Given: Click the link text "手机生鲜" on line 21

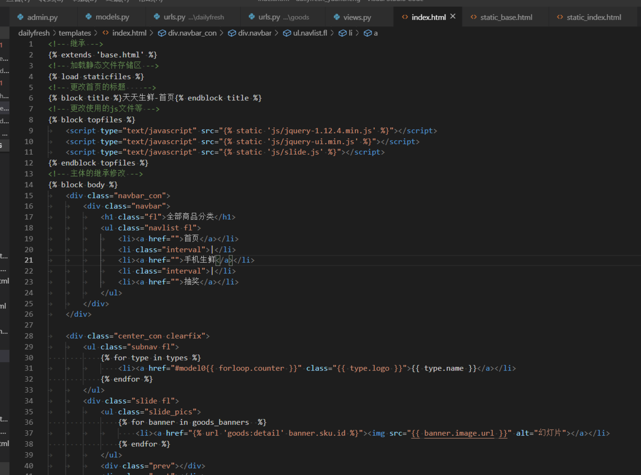Looking at the screenshot, I should point(200,260).
